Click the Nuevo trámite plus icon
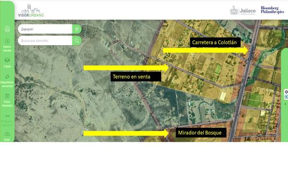The image size is (288, 192). tap(7, 42)
